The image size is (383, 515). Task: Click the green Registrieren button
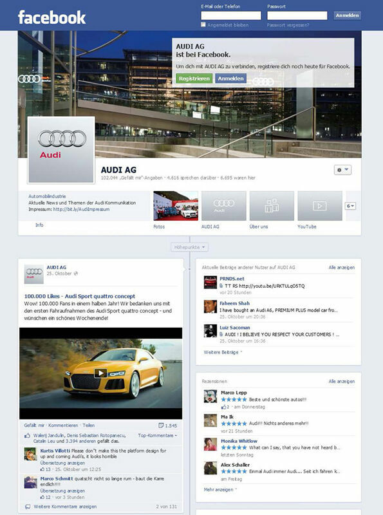point(194,79)
